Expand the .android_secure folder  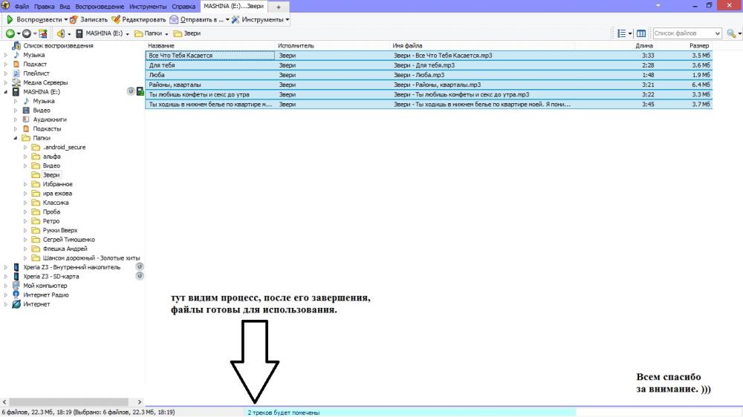tap(25, 147)
